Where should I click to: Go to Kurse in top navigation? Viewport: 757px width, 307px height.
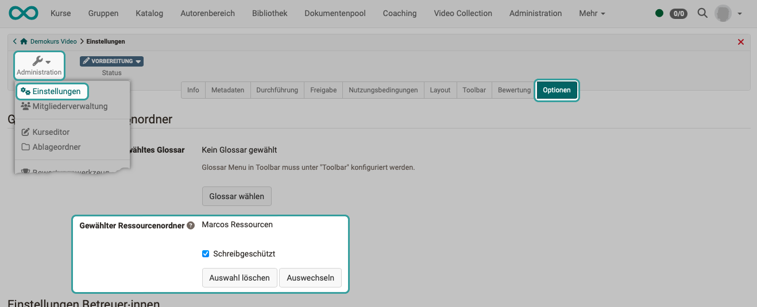point(61,13)
